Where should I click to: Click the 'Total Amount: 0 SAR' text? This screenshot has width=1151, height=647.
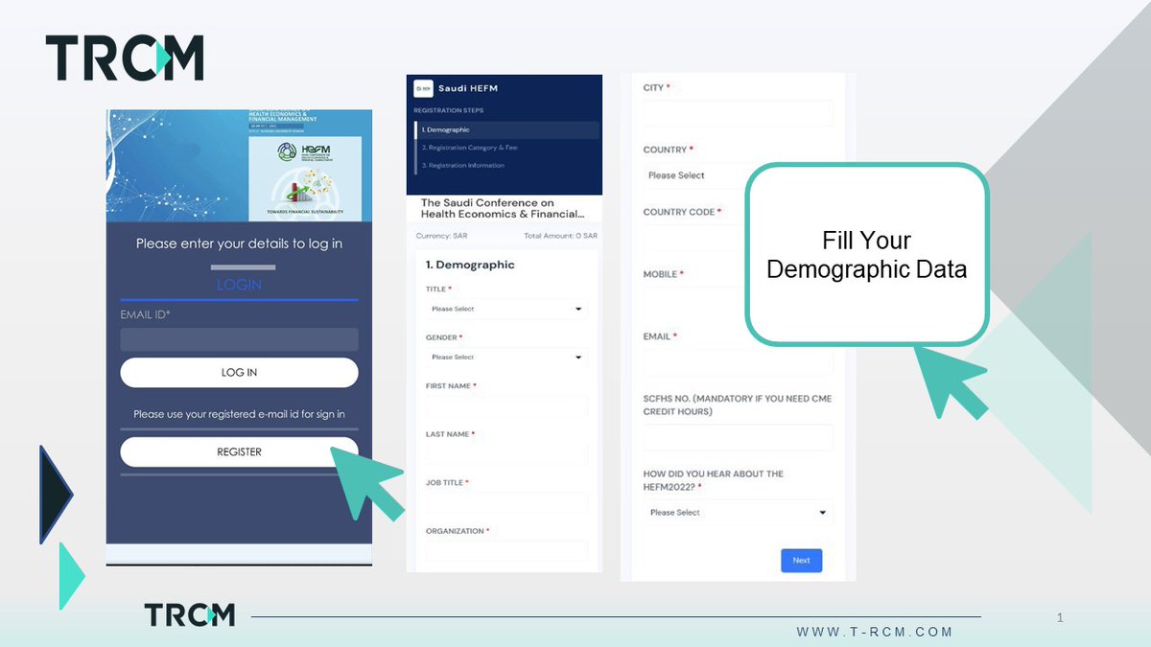point(560,236)
